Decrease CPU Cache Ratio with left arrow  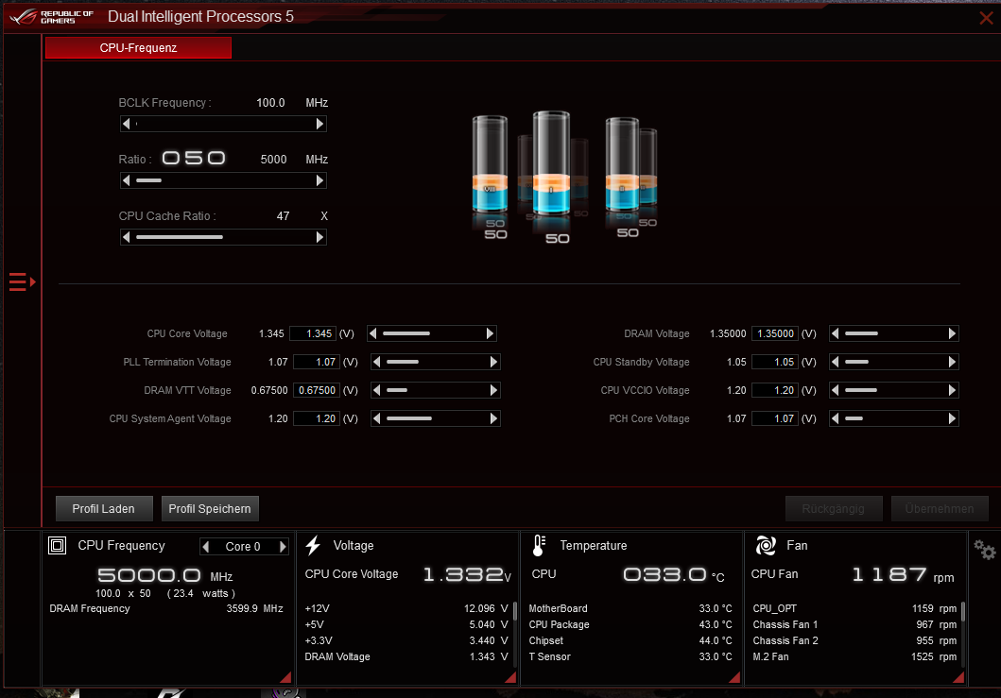[127, 237]
